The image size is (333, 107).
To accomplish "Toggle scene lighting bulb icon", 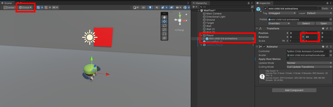I will pos(150,7).
